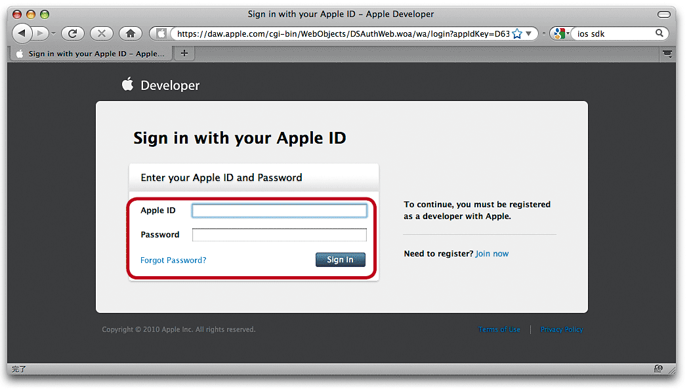Image resolution: width=691 pixels, height=389 pixels.
Task: Reload the page with the refresh button
Action: (x=73, y=33)
